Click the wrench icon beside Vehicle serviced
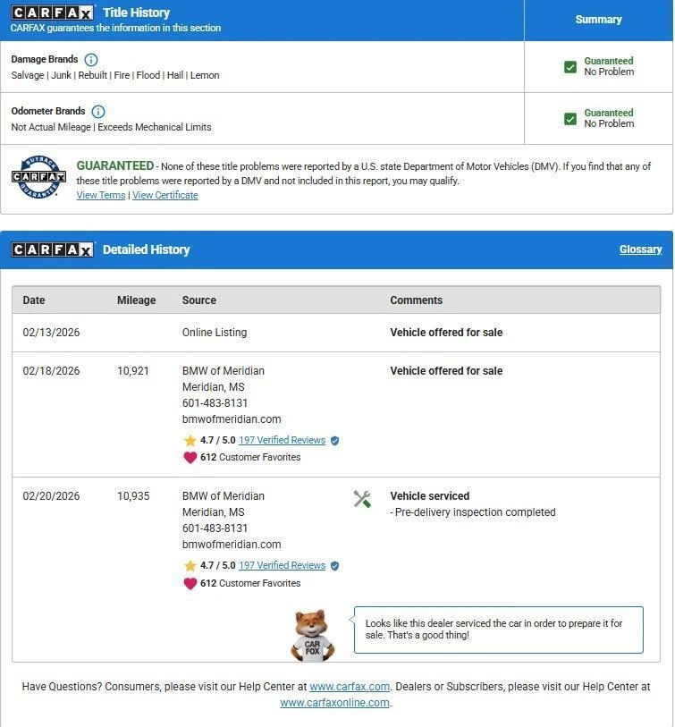 (x=362, y=499)
